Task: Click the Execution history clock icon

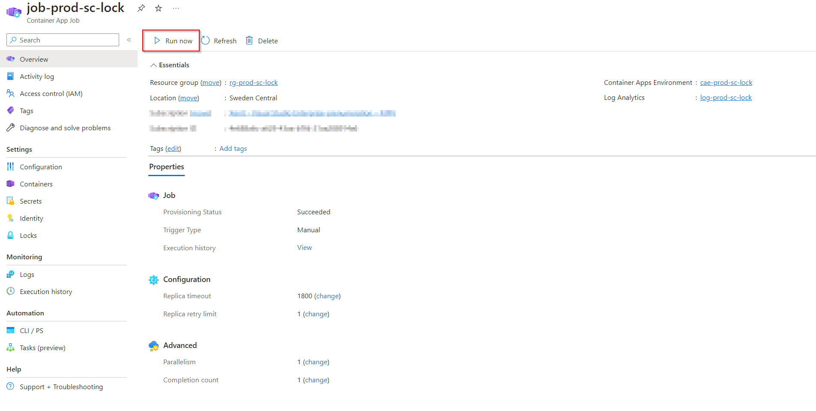Action: pos(10,291)
